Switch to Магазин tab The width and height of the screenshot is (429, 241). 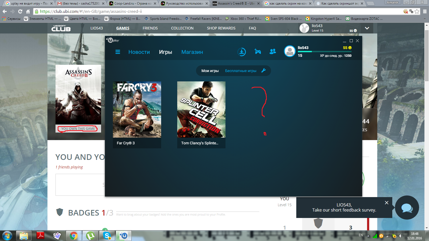[x=192, y=52]
